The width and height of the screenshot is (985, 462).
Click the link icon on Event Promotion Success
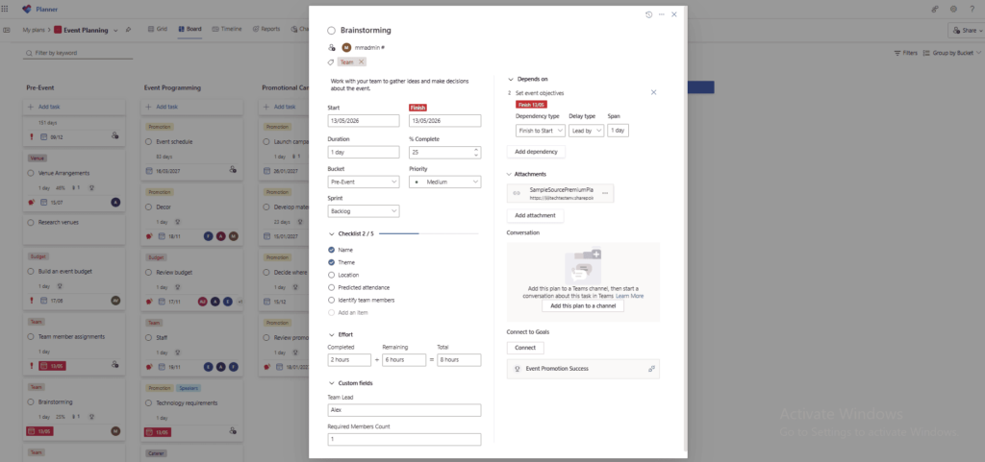pyautogui.click(x=651, y=369)
